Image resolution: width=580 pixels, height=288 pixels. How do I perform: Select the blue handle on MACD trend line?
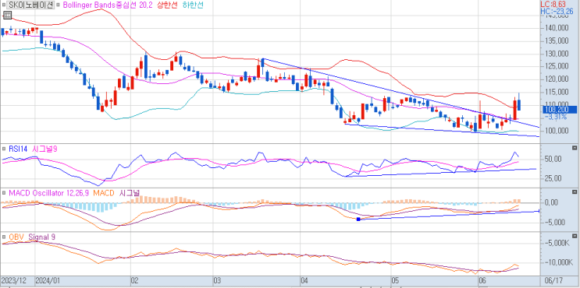coord(358,220)
